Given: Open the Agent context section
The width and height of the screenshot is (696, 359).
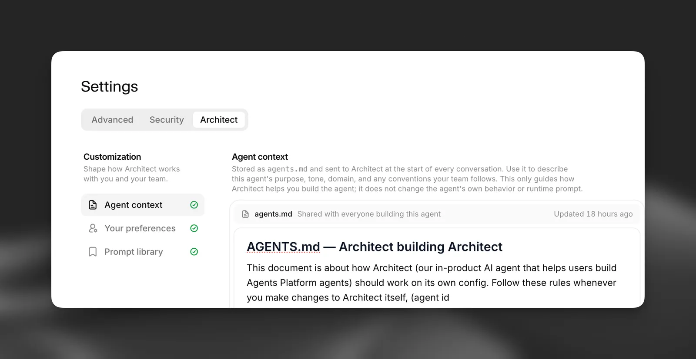Looking at the screenshot, I should coord(143,205).
